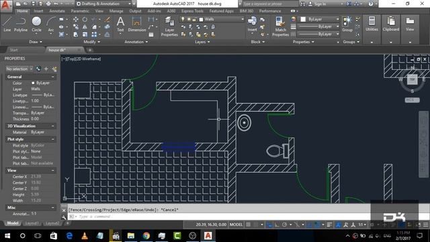Open the Insert block tool
The image size is (430, 242).
pyautogui.click(x=252, y=24)
